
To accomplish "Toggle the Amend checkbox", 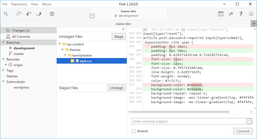I will (x=134, y=131).
